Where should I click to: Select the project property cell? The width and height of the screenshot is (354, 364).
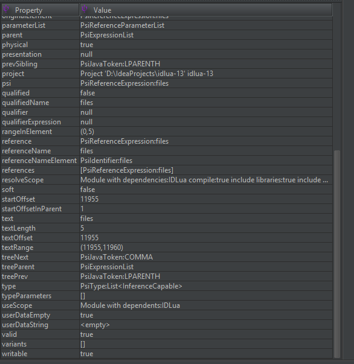coord(40,74)
